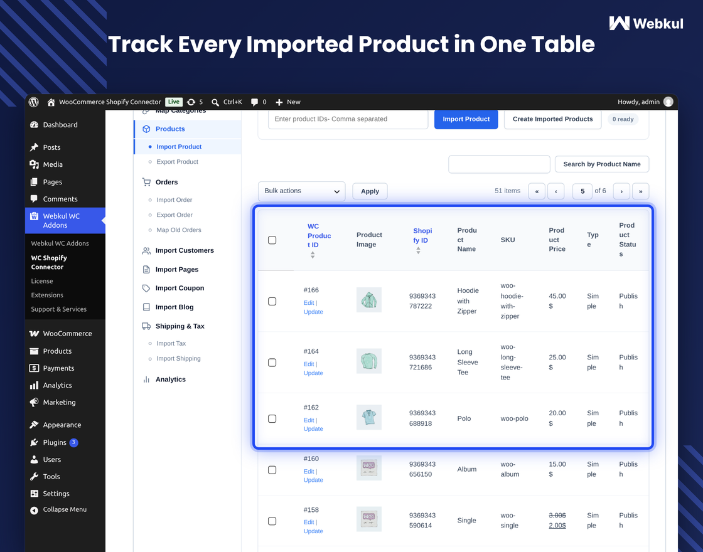Check the box for product #158

272,521
